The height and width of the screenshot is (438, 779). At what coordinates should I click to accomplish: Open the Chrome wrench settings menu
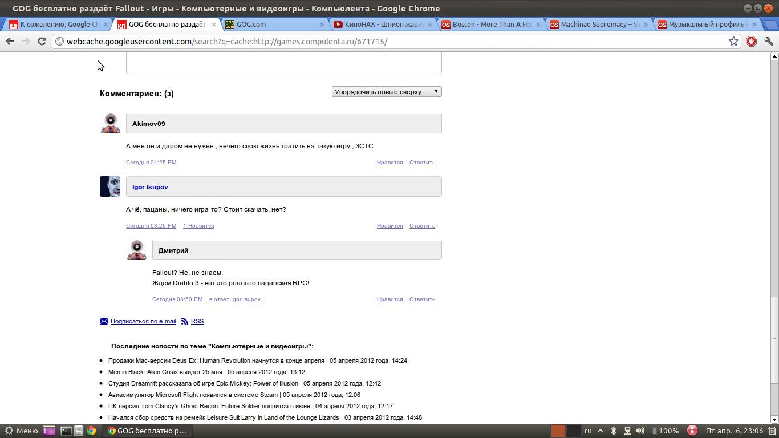click(768, 41)
